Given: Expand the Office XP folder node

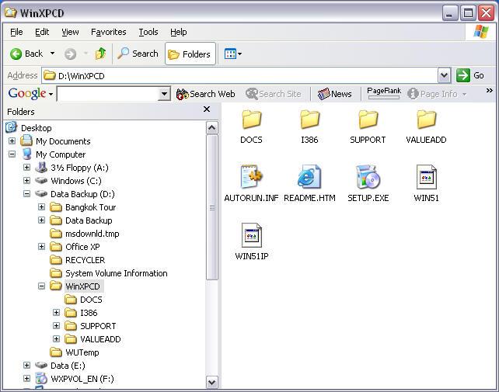Looking at the screenshot, I should [x=41, y=246].
